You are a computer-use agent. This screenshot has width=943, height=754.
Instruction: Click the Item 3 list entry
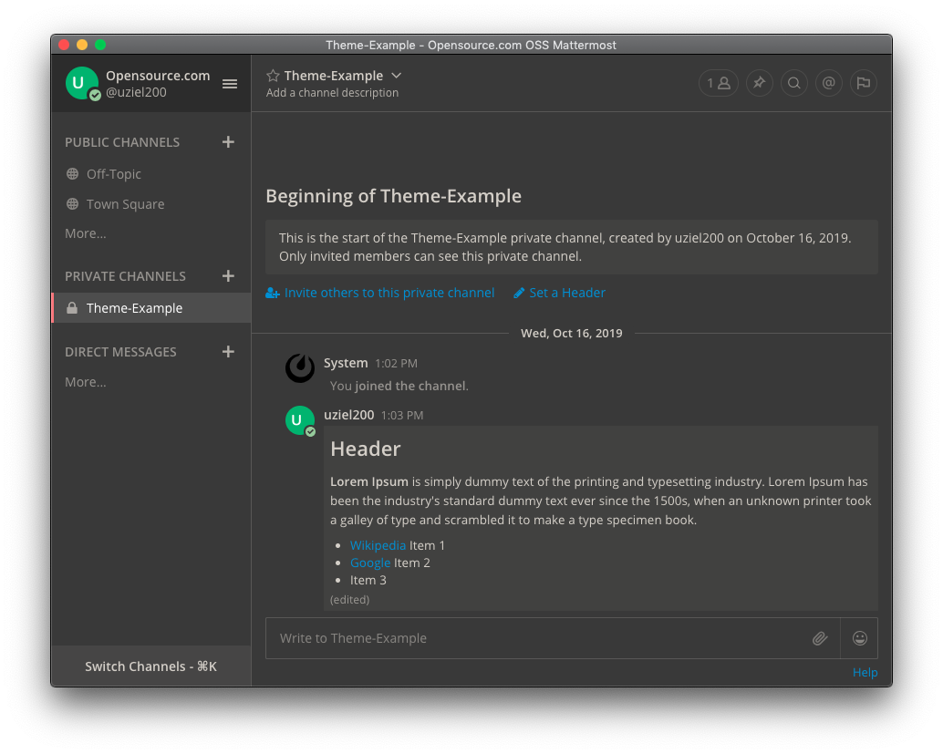click(x=368, y=580)
